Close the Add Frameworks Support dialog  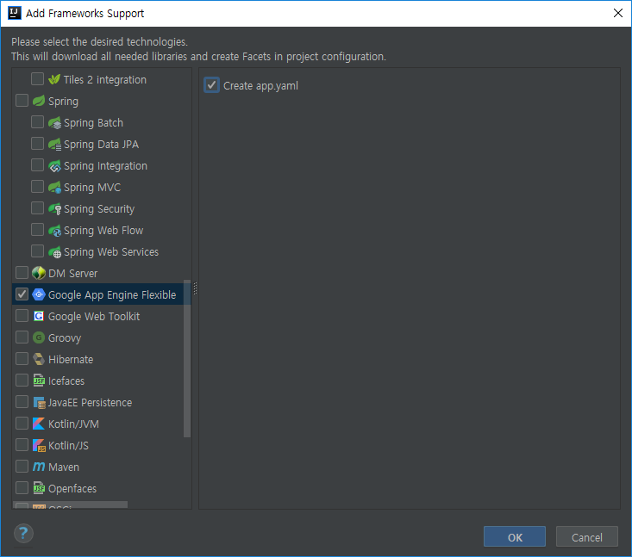(618, 13)
